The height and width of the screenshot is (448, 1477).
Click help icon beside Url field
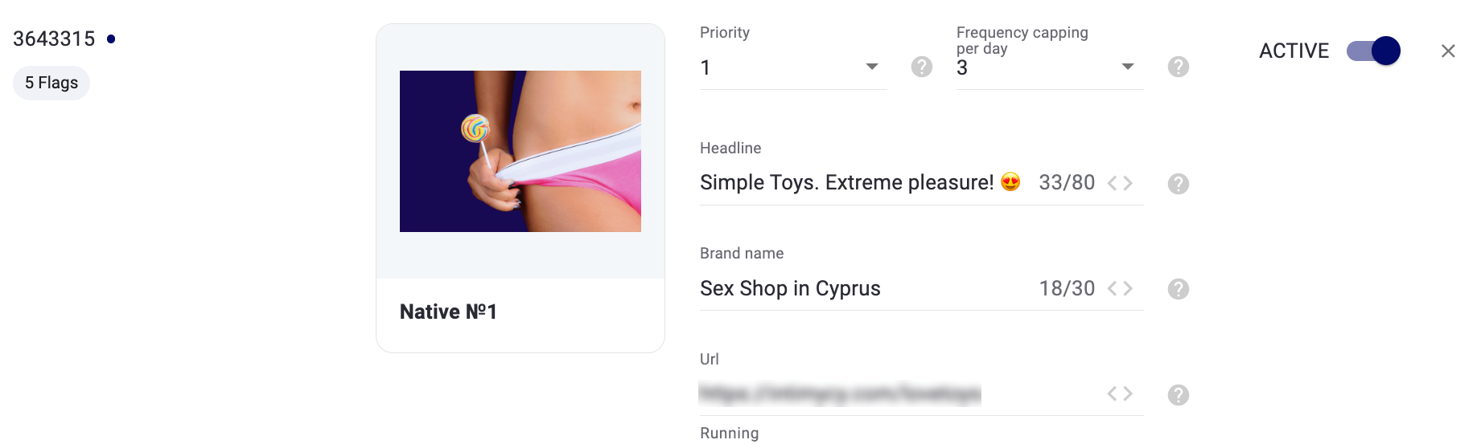(x=1179, y=395)
